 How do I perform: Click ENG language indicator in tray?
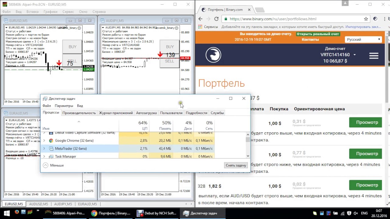click(x=364, y=213)
